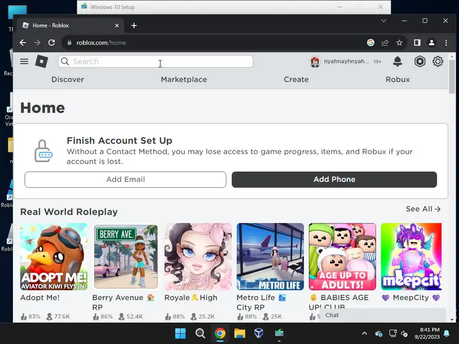Bookmark this page with the star icon

399,43
